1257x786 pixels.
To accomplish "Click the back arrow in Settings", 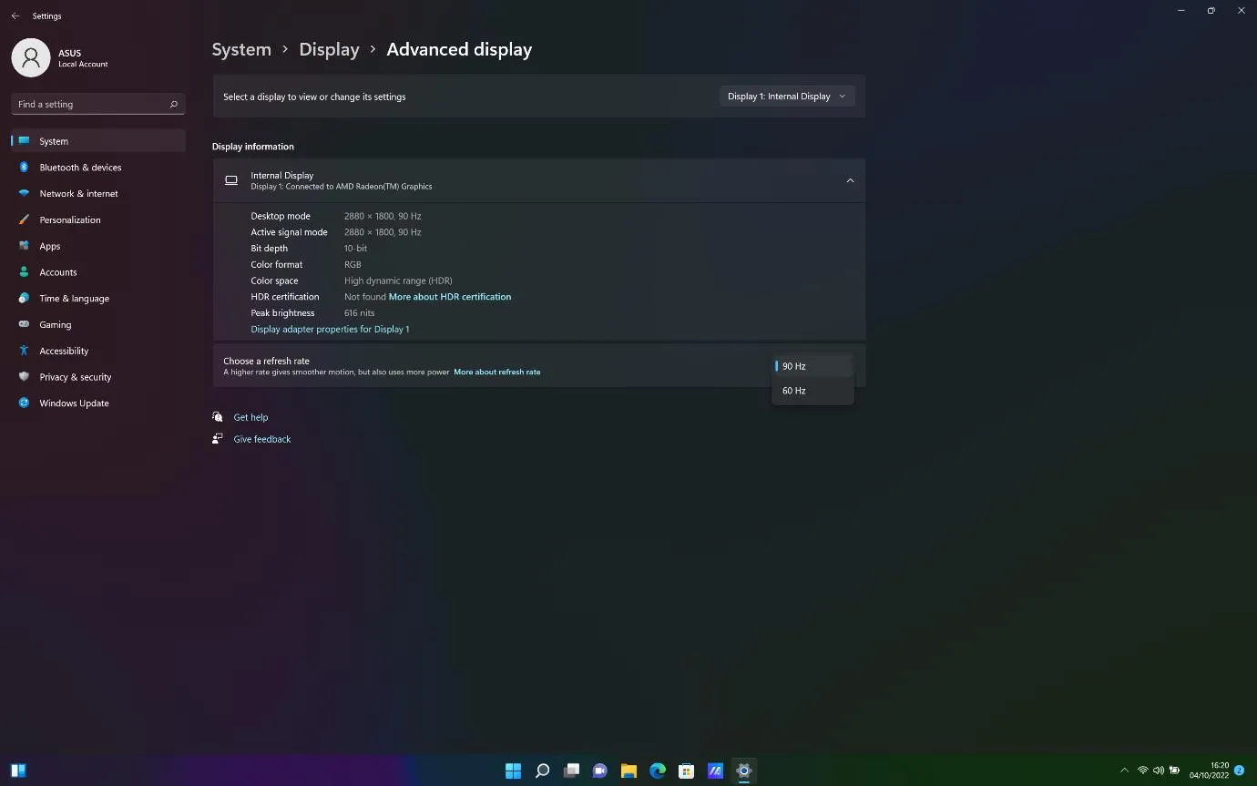I will (15, 15).
